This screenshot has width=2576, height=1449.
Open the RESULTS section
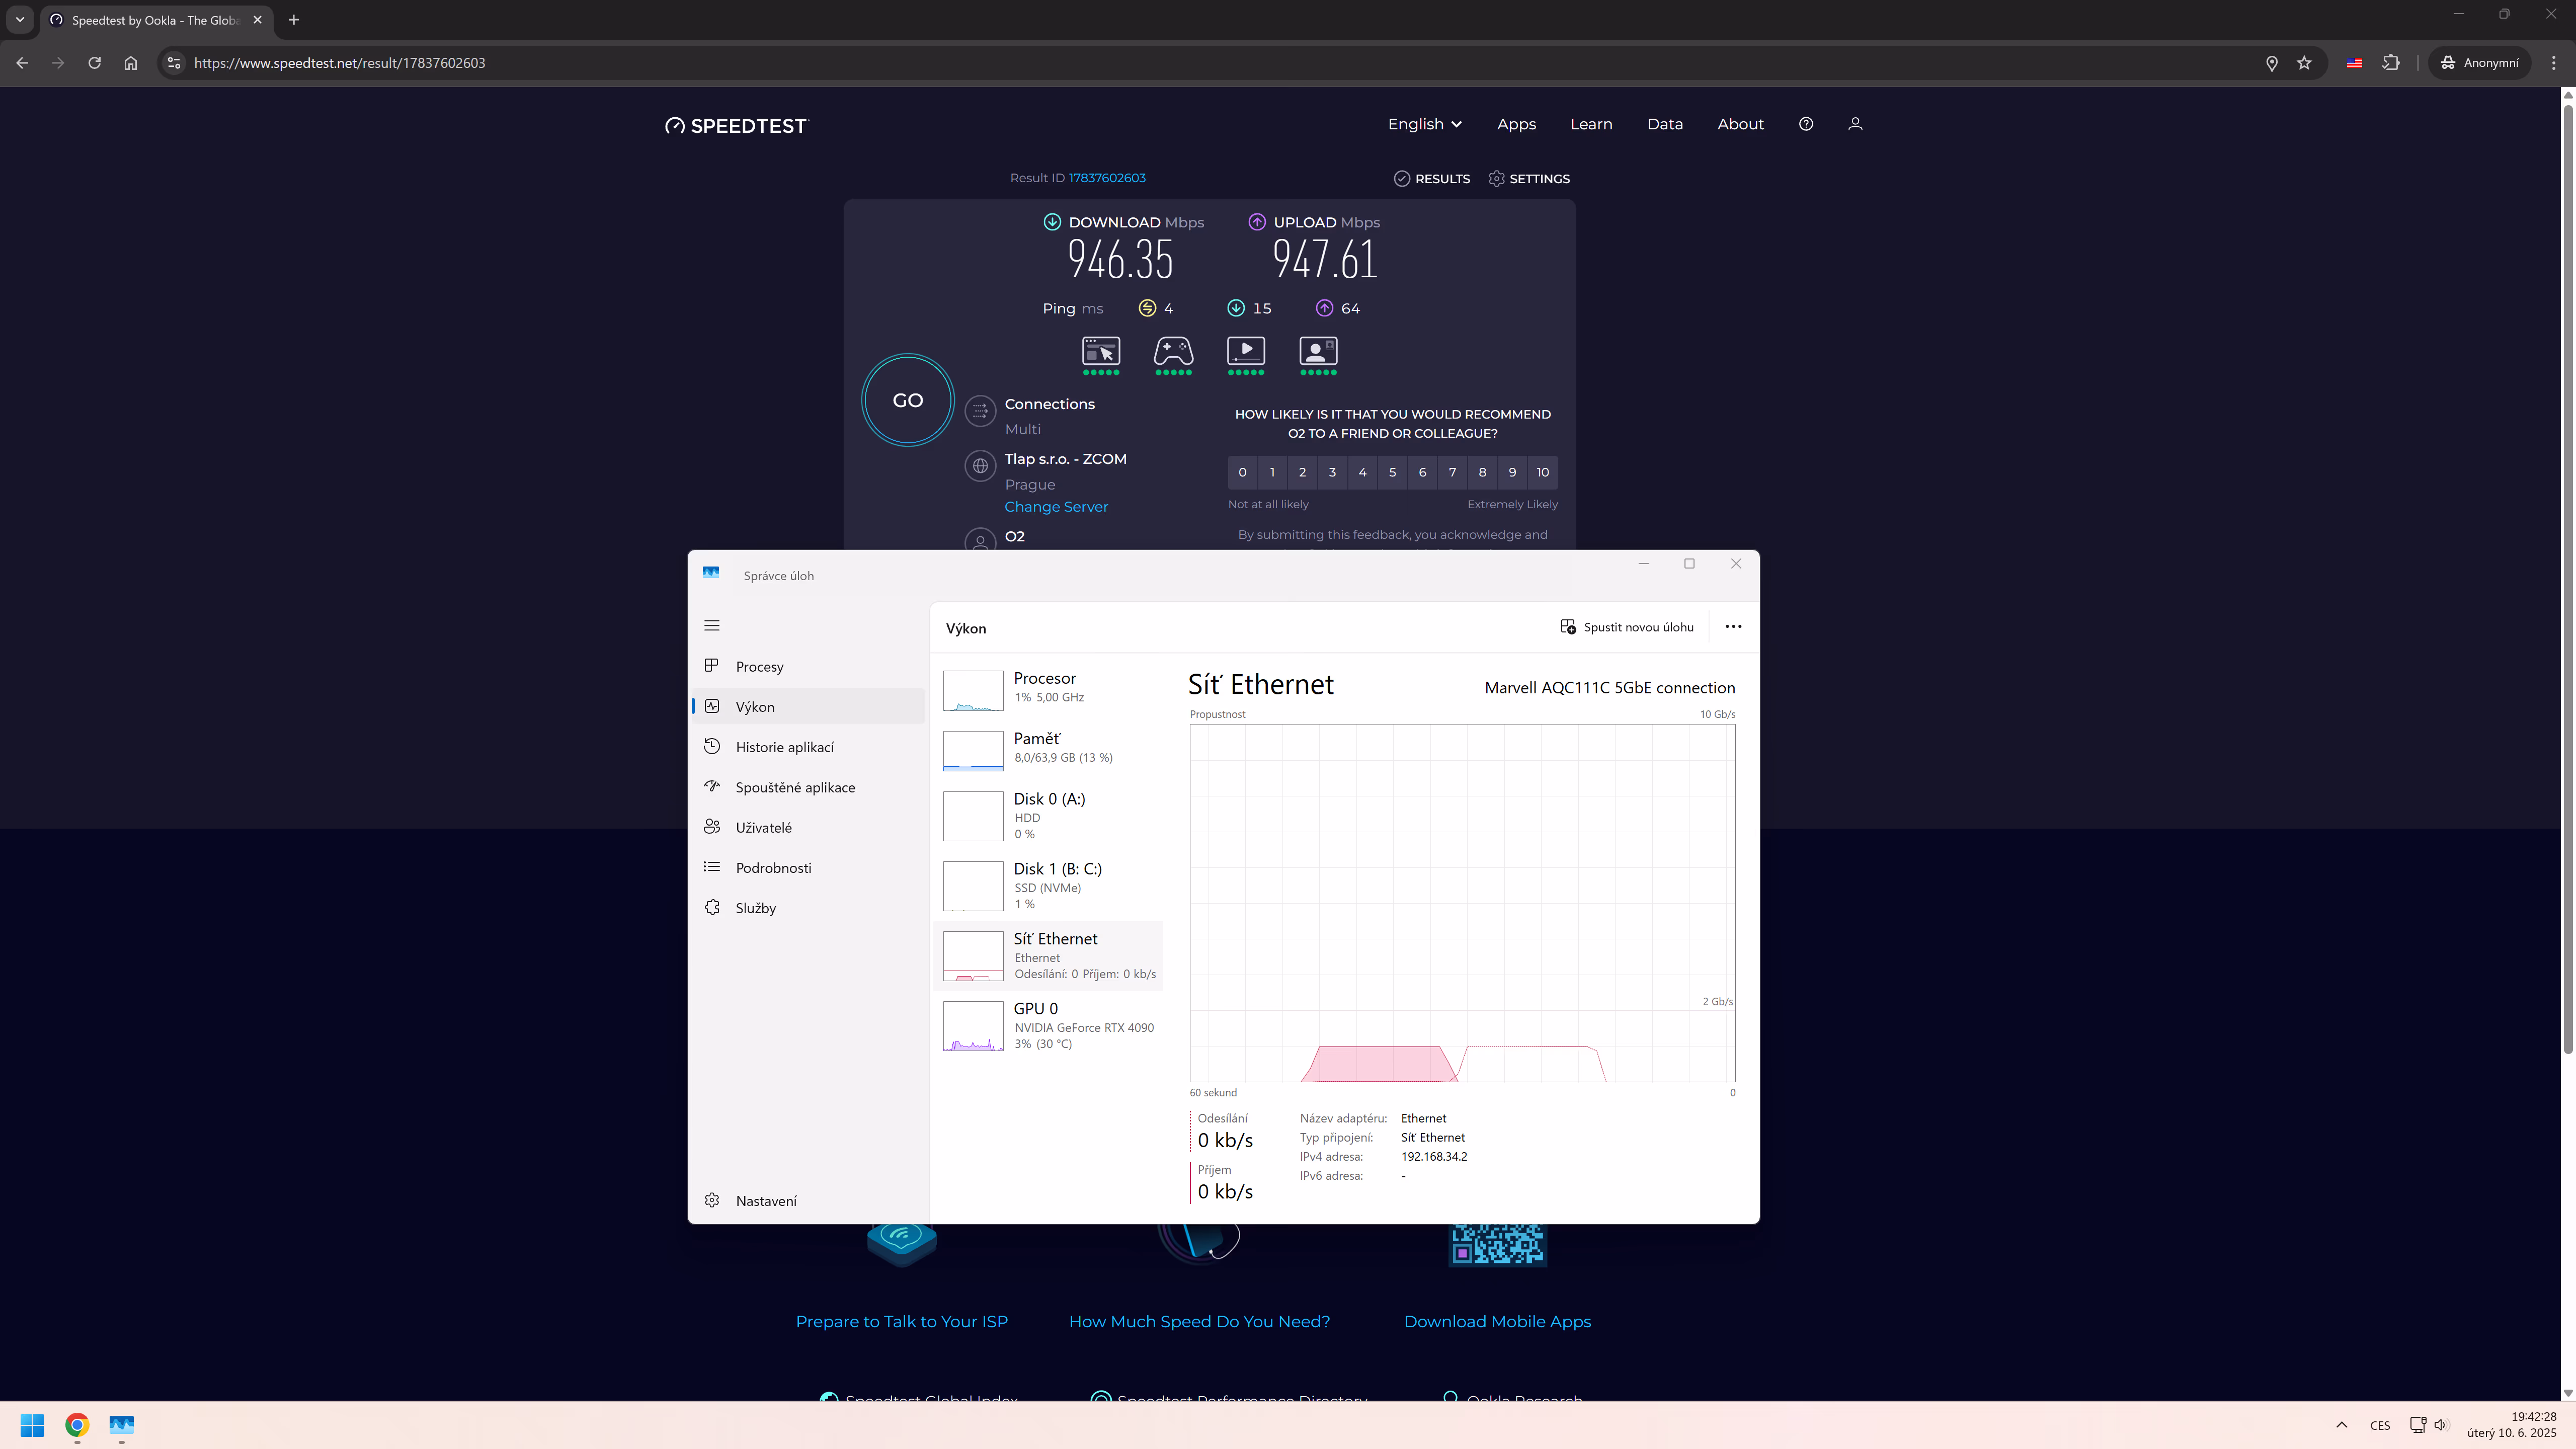[x=1432, y=179]
